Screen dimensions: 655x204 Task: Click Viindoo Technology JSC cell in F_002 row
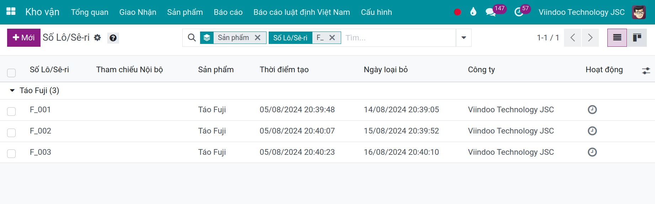pos(511,131)
